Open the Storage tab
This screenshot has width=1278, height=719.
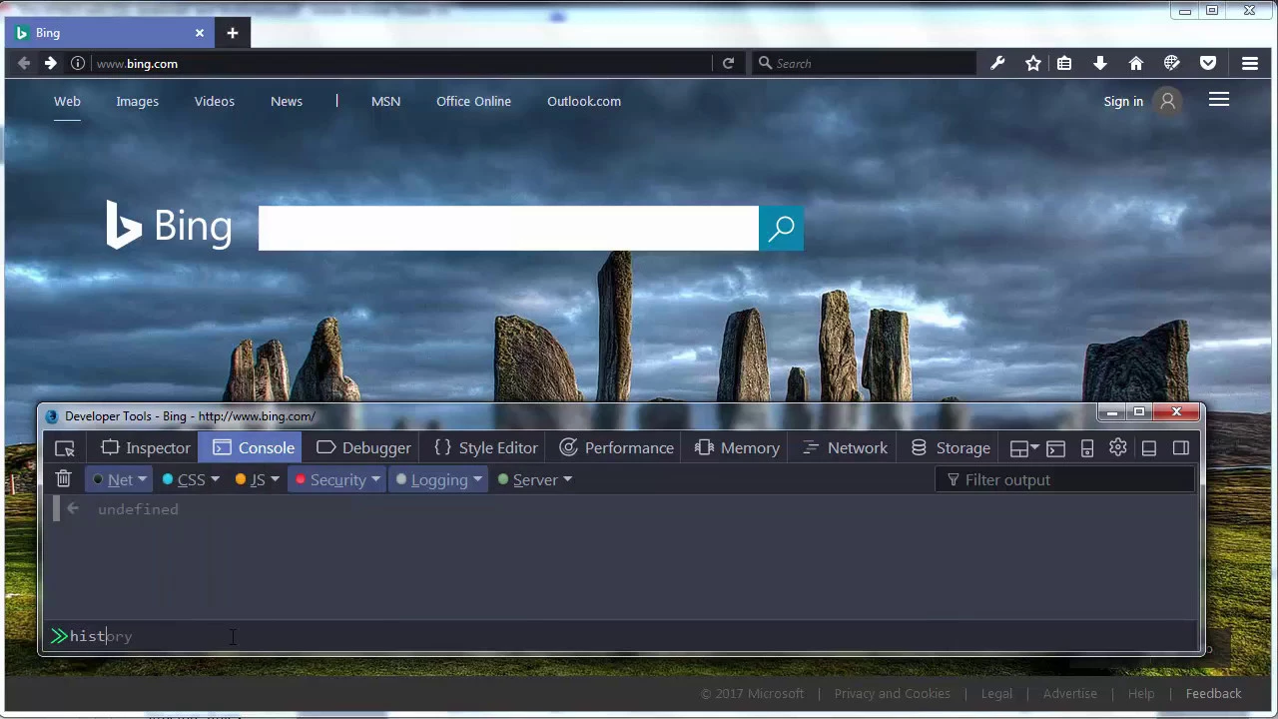pyautogui.click(x=951, y=448)
